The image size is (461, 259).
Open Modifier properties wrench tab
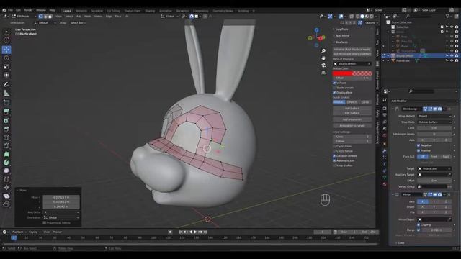click(385, 151)
